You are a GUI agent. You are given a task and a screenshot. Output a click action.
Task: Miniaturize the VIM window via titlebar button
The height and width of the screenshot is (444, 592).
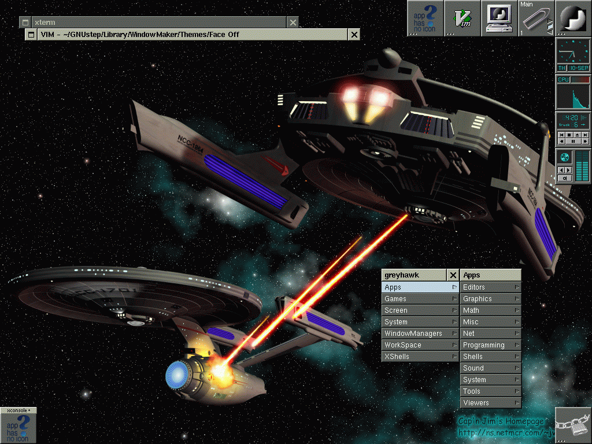31,35
